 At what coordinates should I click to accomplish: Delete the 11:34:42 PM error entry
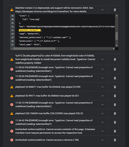[115, 122]
